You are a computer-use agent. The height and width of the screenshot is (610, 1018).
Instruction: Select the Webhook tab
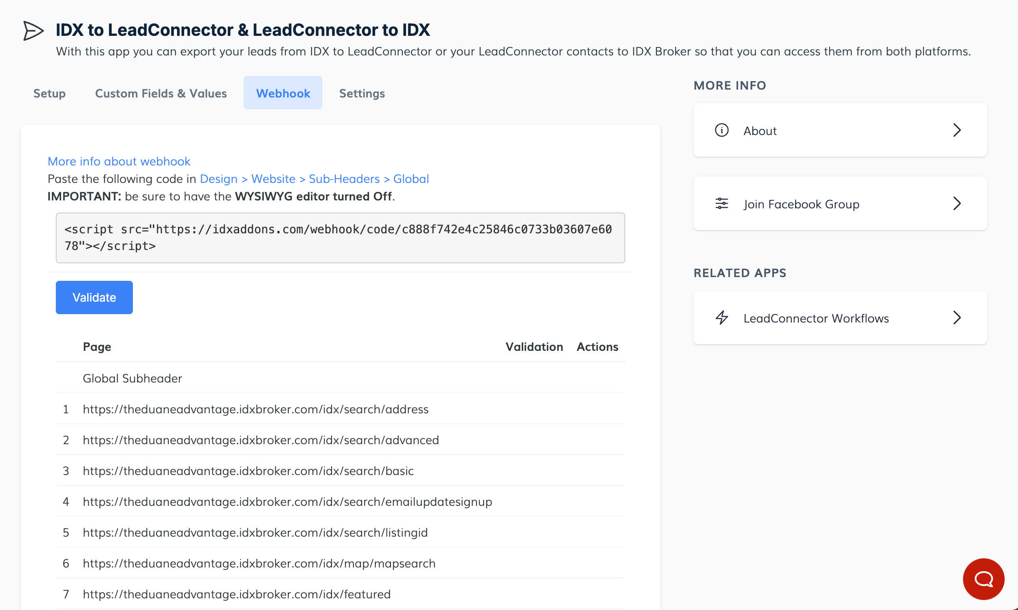click(x=283, y=93)
